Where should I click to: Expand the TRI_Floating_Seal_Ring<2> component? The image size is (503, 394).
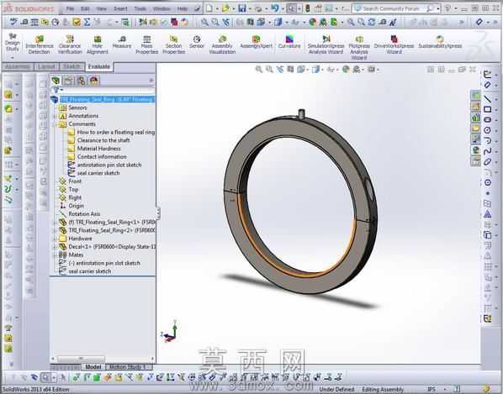pos(55,230)
